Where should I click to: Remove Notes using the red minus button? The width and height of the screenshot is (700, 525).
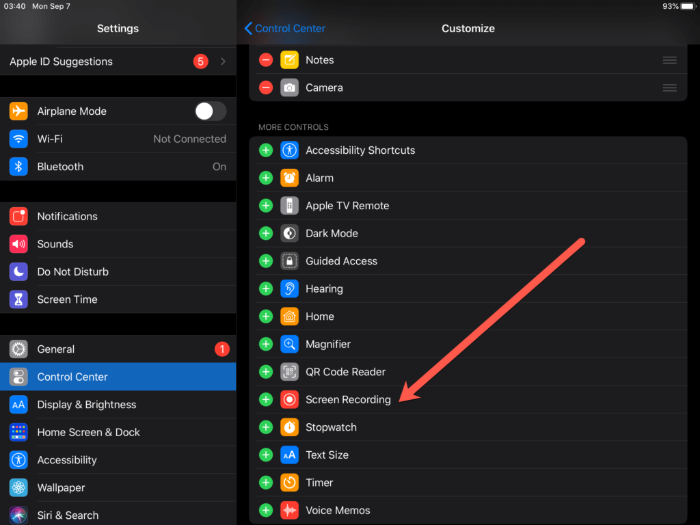265,60
